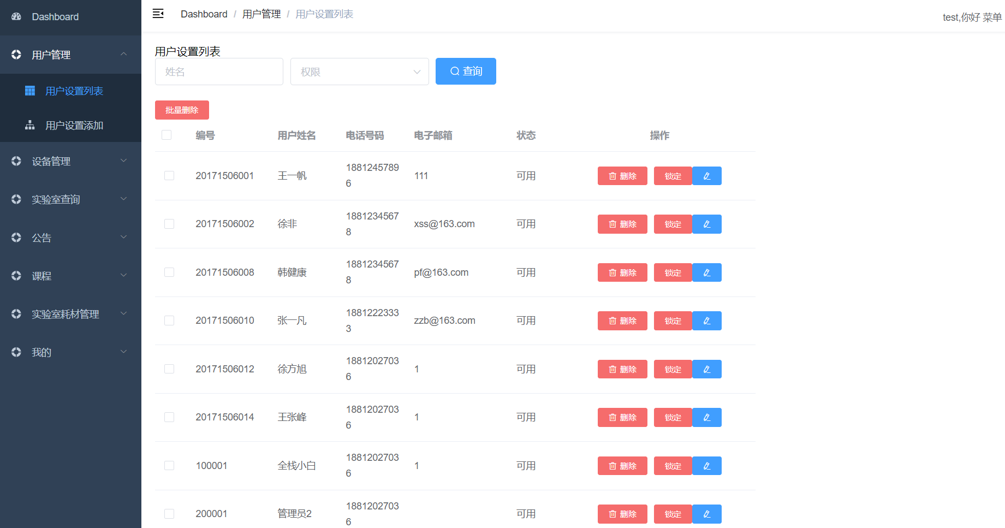The image size is (1005, 528).
Task: Edit user 徐方旭 with pencil icon
Action: [x=707, y=369]
